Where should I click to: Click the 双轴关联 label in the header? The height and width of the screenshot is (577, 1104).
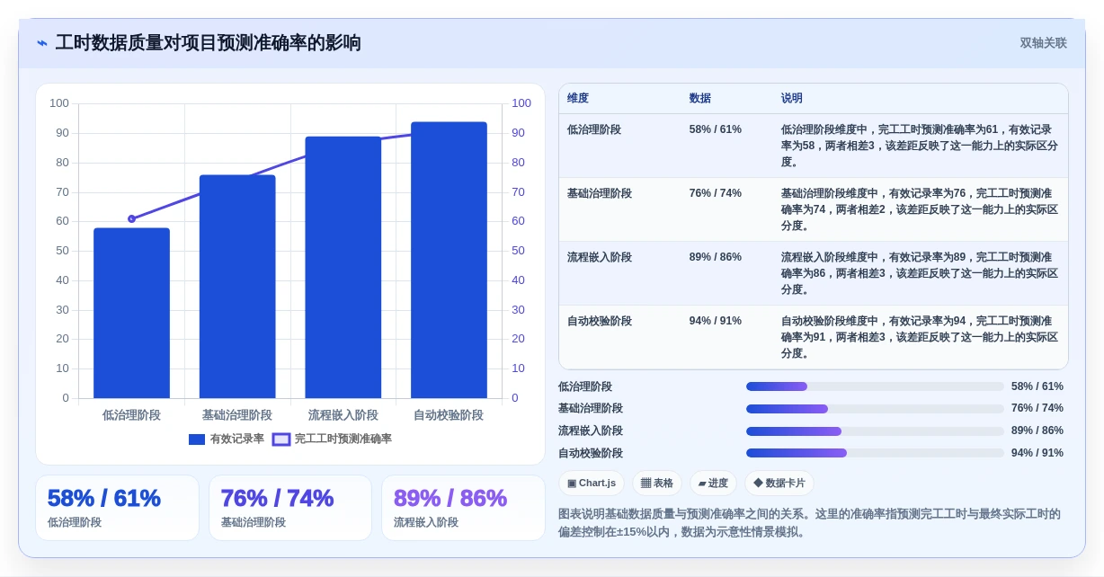[1043, 43]
